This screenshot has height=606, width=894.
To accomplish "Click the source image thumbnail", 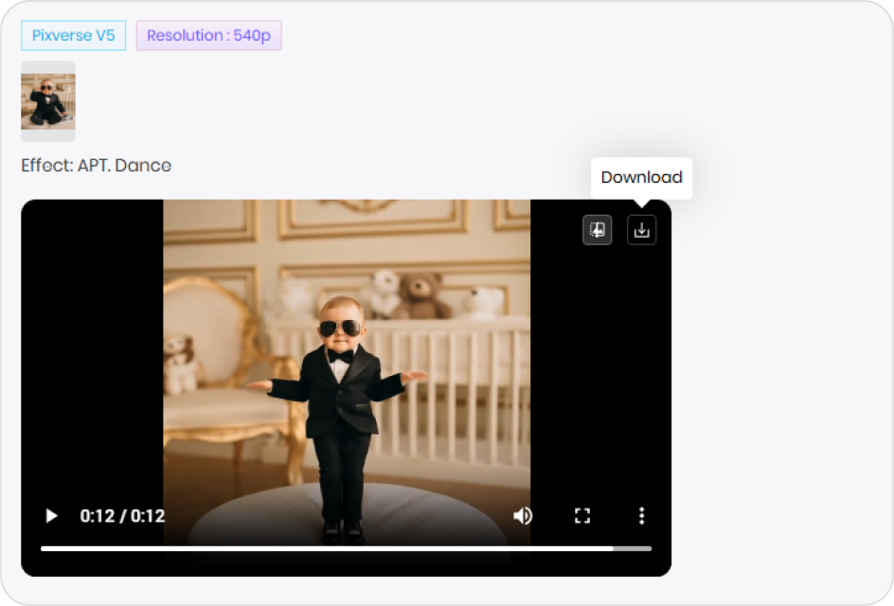I will (47, 100).
